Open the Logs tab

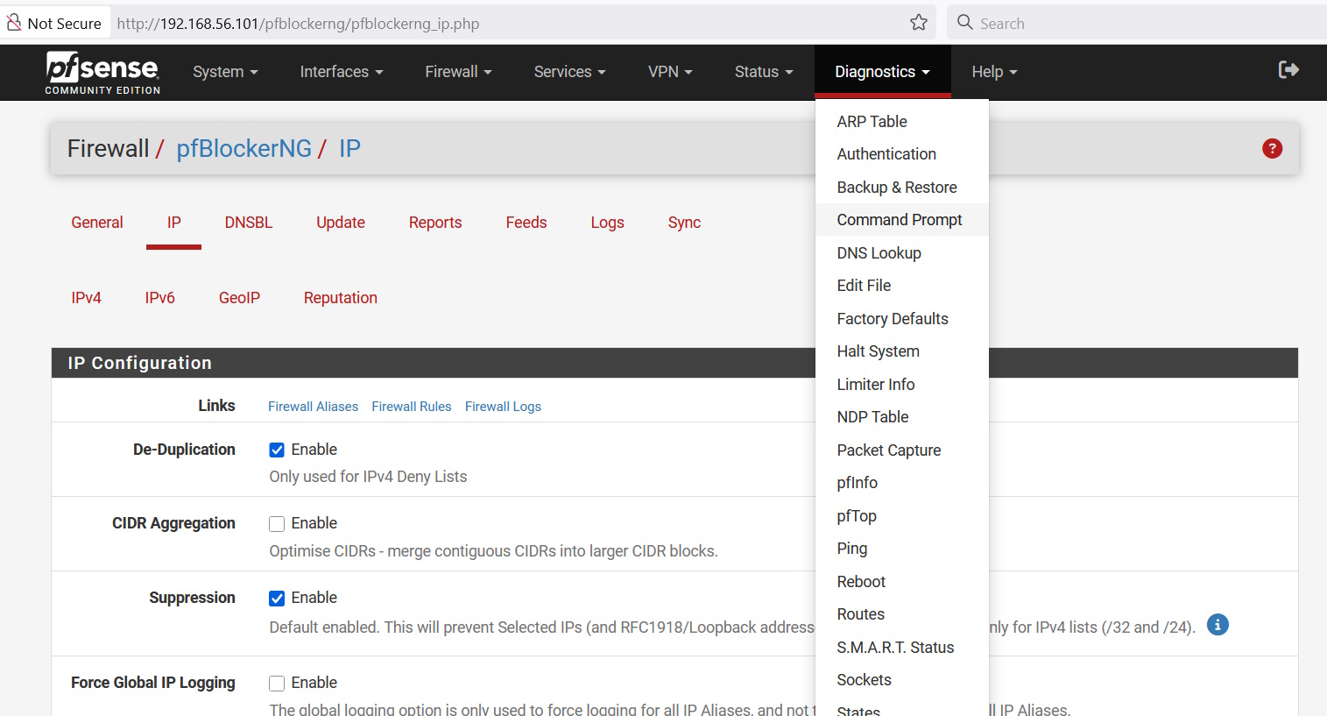[x=607, y=223]
